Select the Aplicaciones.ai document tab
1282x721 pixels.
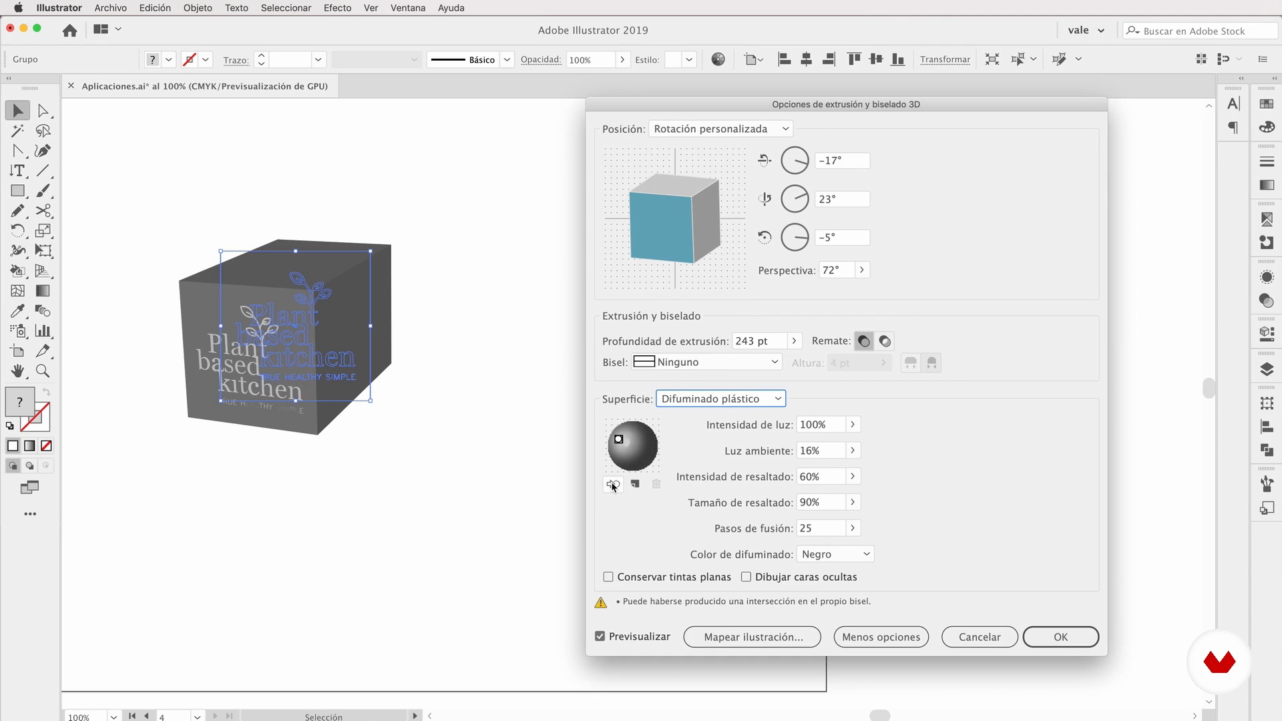click(x=204, y=86)
